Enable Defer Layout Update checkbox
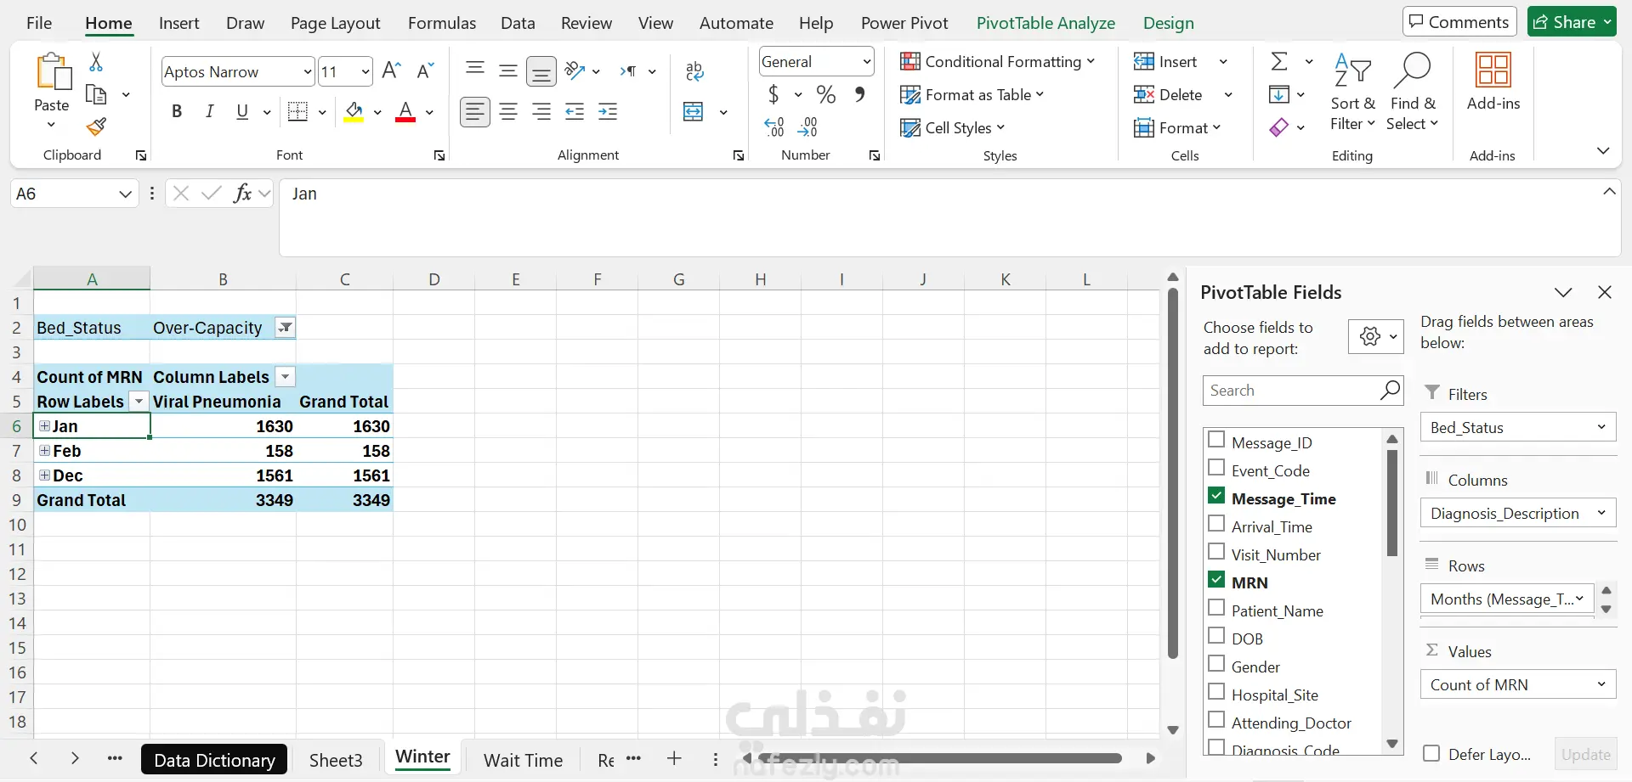 tap(1431, 753)
